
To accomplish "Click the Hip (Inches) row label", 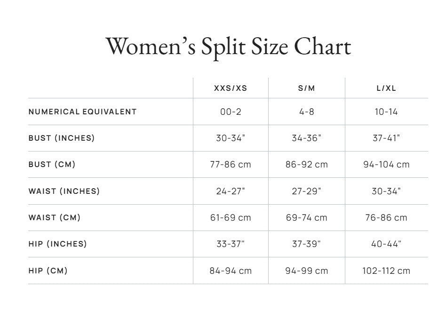I will click(x=57, y=244).
